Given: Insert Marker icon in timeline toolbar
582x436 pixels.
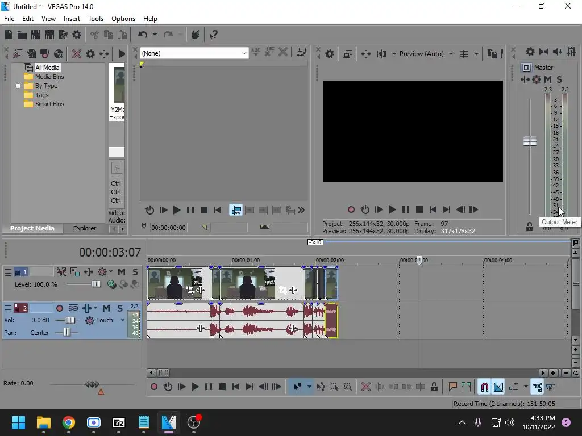Looking at the screenshot, I should click(452, 387).
